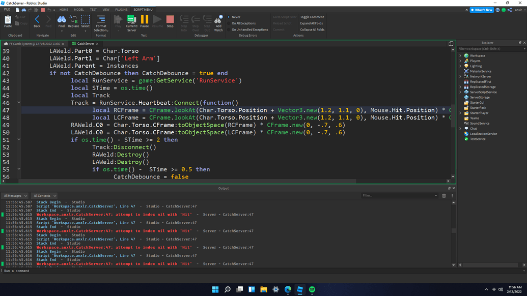Switch to the PLUGINS ribbon tab
Viewport: 527px width, 296px height.
pyautogui.click(x=121, y=10)
